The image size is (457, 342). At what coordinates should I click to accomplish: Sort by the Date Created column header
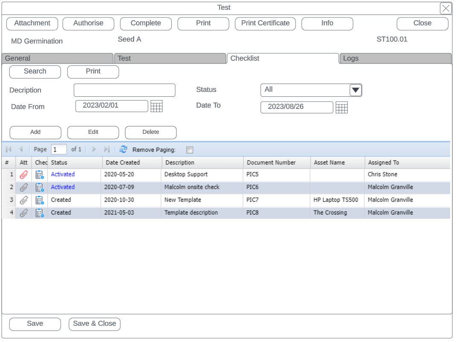point(132,162)
